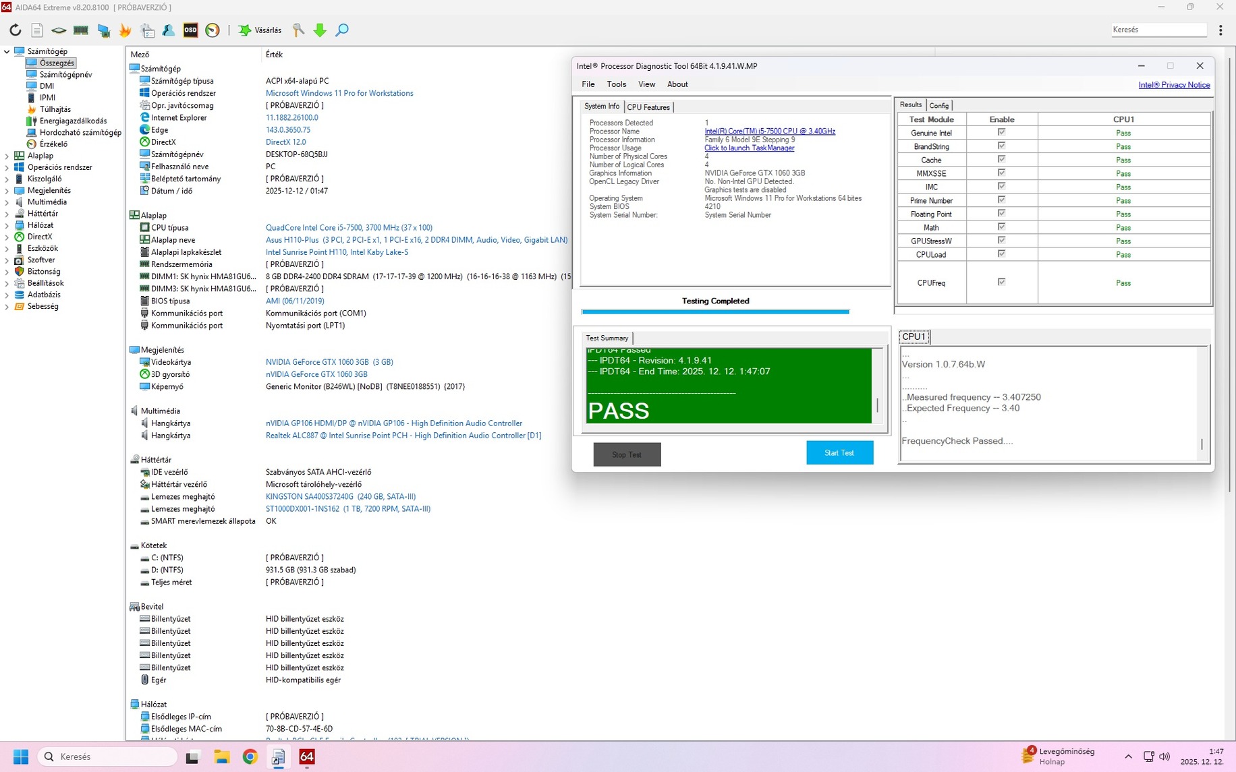1236x772 pixels.
Task: Open the AIDA64 three-dot menu
Action: click(1220, 30)
